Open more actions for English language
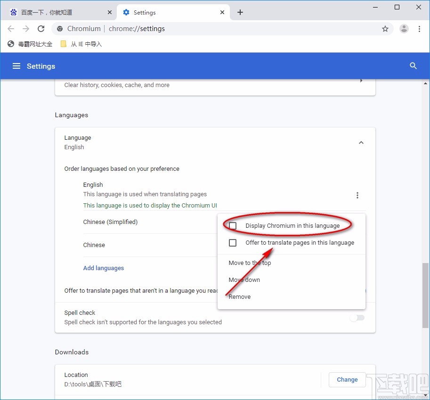Viewport: 430px width, 400px height. click(x=357, y=195)
